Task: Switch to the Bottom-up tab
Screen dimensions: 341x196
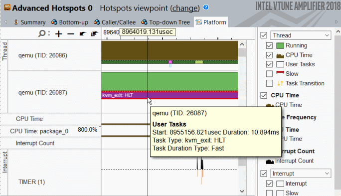Action: (x=70, y=22)
